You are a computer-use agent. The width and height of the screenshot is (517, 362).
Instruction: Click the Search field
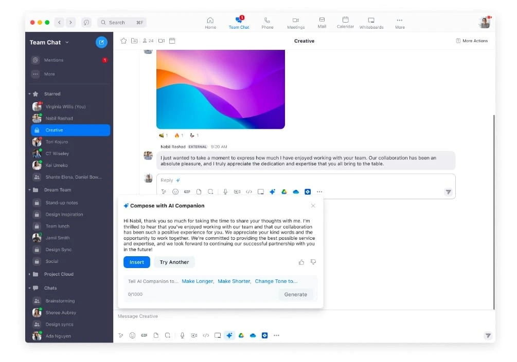(122, 23)
